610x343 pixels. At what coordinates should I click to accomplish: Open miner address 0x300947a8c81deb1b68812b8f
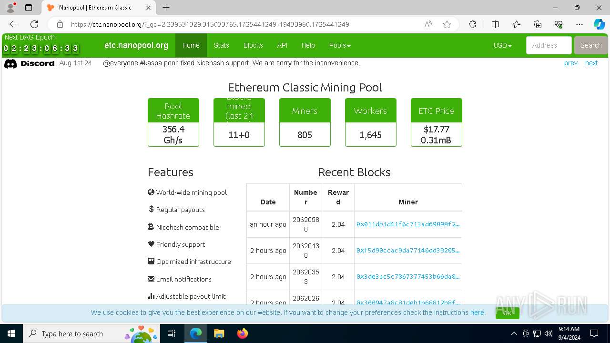tap(408, 302)
